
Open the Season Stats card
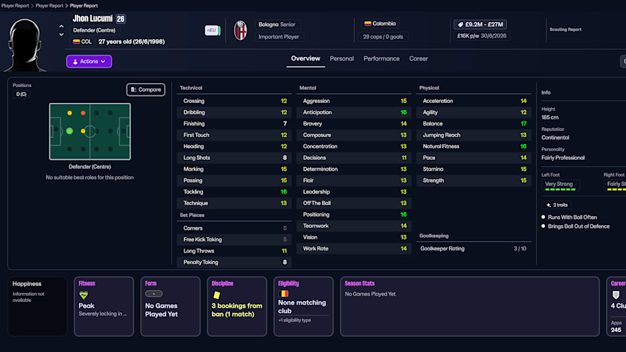click(470, 307)
